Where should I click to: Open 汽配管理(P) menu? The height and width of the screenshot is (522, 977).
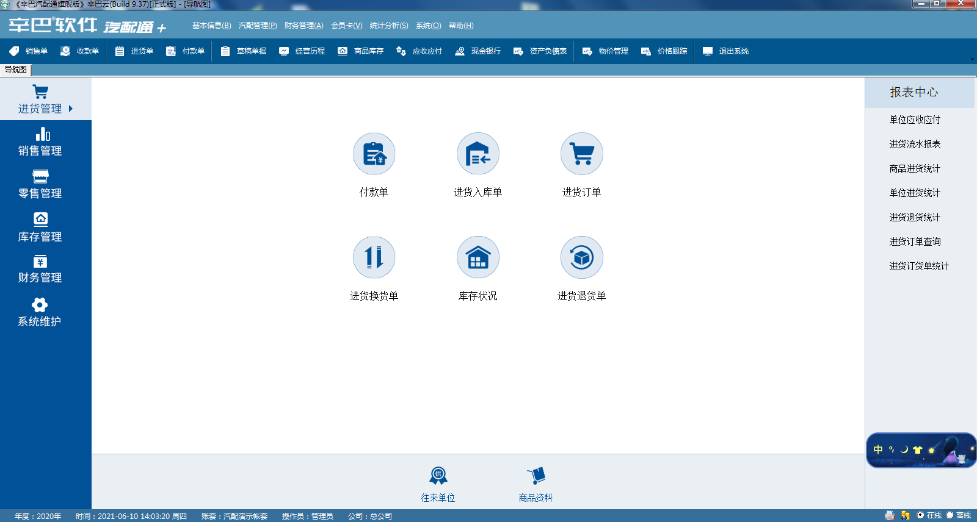[x=258, y=26]
